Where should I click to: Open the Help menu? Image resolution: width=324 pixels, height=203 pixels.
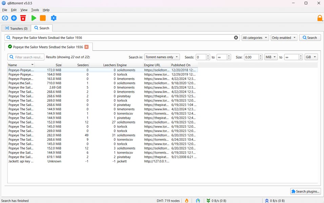46,10
